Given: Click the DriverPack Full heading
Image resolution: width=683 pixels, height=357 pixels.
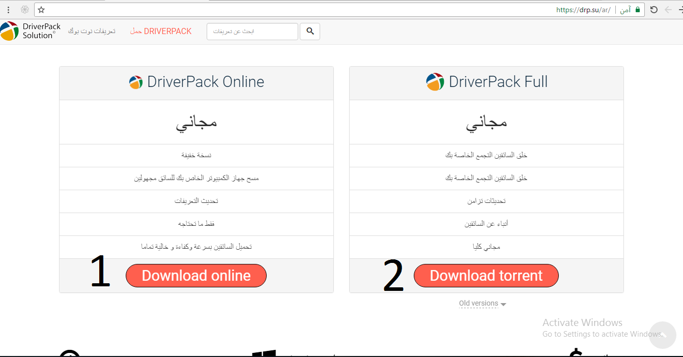Looking at the screenshot, I should point(498,82).
